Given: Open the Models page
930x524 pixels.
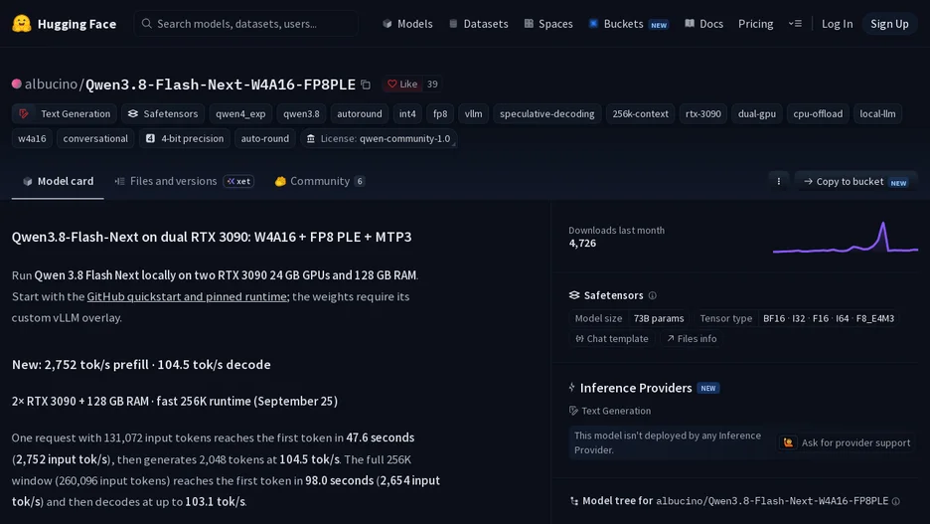Looking at the screenshot, I should tap(407, 24).
